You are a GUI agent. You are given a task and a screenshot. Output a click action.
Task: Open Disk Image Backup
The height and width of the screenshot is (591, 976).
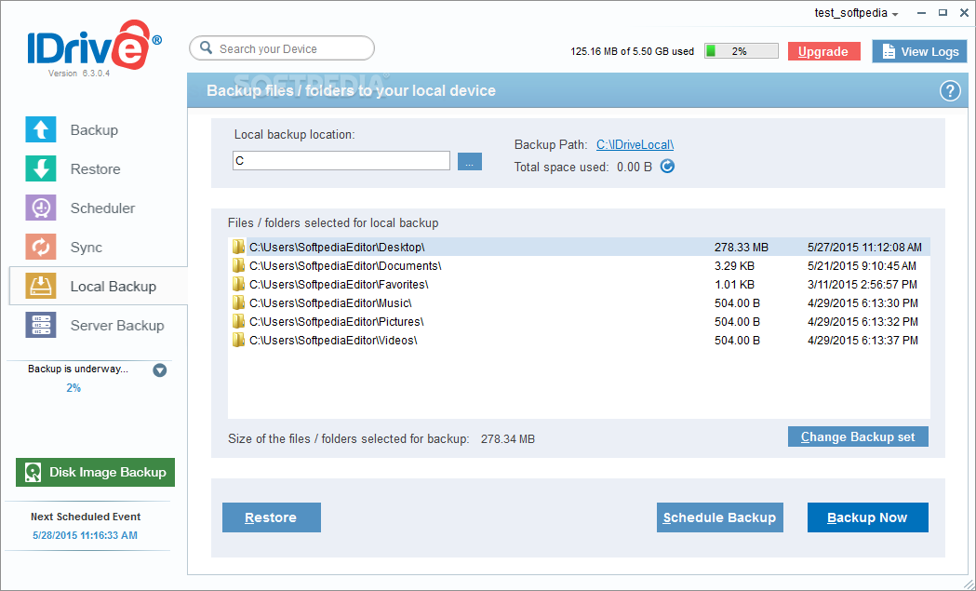(x=94, y=472)
